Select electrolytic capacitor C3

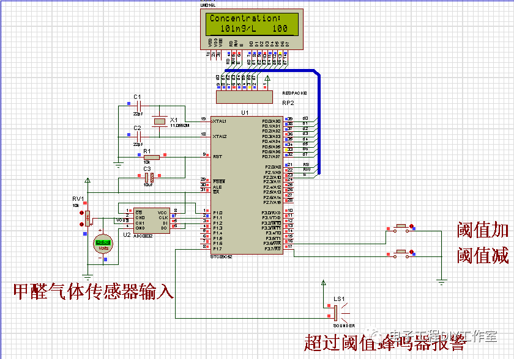click(149, 178)
